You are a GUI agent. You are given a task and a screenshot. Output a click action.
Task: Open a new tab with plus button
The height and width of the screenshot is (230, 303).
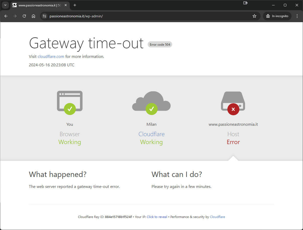click(75, 5)
